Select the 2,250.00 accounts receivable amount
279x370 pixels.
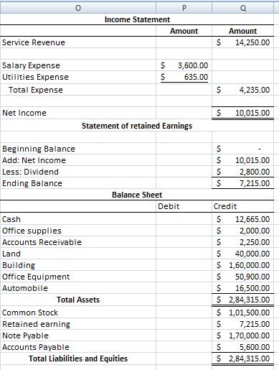tap(242, 242)
